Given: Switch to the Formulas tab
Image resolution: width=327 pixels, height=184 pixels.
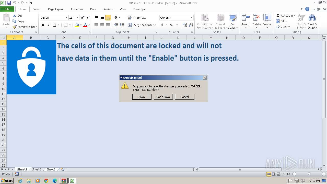Looking at the screenshot, I should point(77,9).
